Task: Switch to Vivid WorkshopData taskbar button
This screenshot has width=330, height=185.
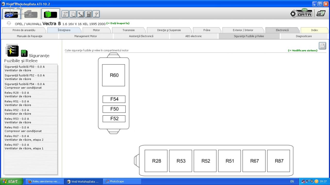Action: click(83, 181)
